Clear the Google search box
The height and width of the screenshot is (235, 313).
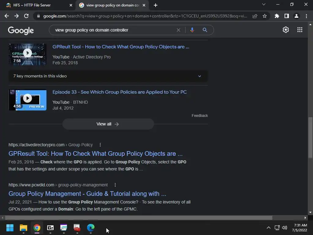pyautogui.click(x=179, y=30)
